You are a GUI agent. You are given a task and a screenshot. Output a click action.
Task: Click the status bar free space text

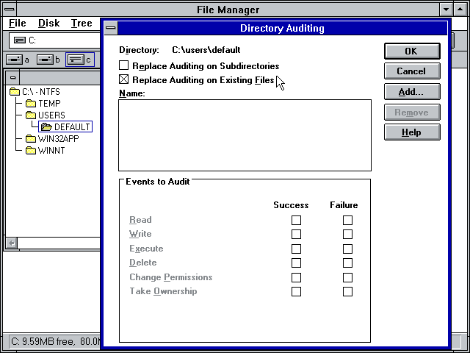click(x=56, y=341)
